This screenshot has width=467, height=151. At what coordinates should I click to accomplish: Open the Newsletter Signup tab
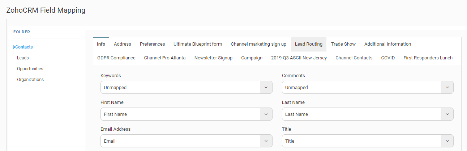[213, 58]
